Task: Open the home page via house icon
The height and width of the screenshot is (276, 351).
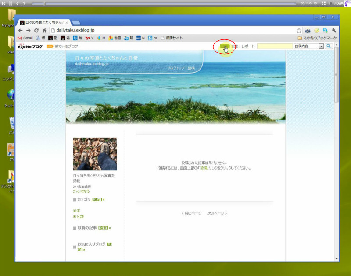Action: (44, 30)
